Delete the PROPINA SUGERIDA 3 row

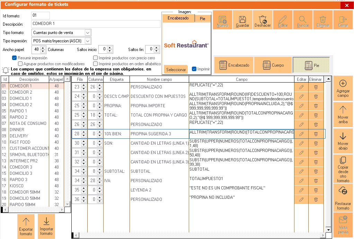316,134
